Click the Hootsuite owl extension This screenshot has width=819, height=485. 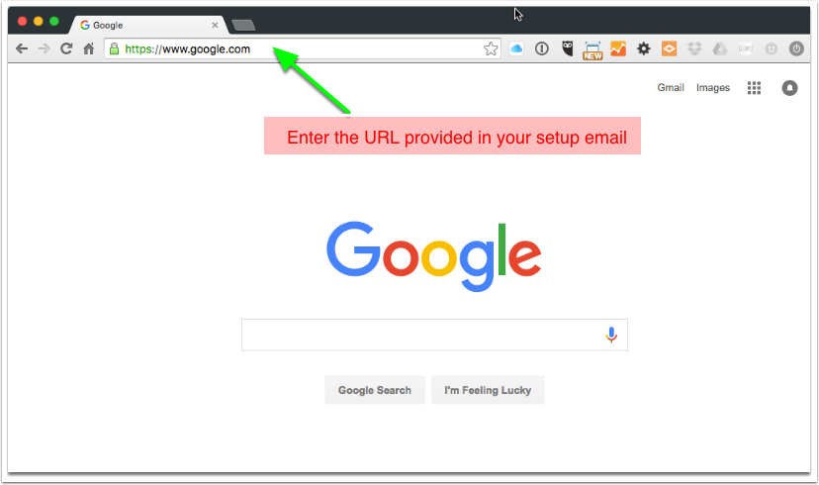coord(567,48)
